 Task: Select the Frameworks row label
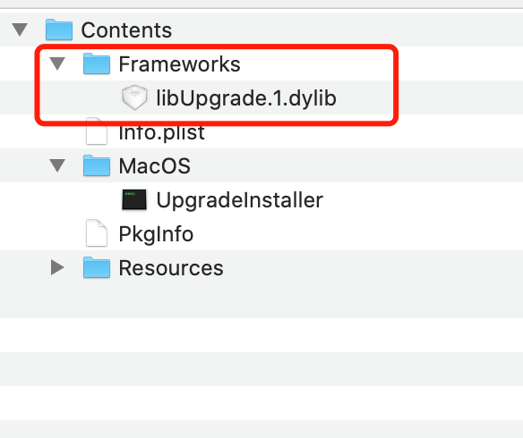point(179,64)
